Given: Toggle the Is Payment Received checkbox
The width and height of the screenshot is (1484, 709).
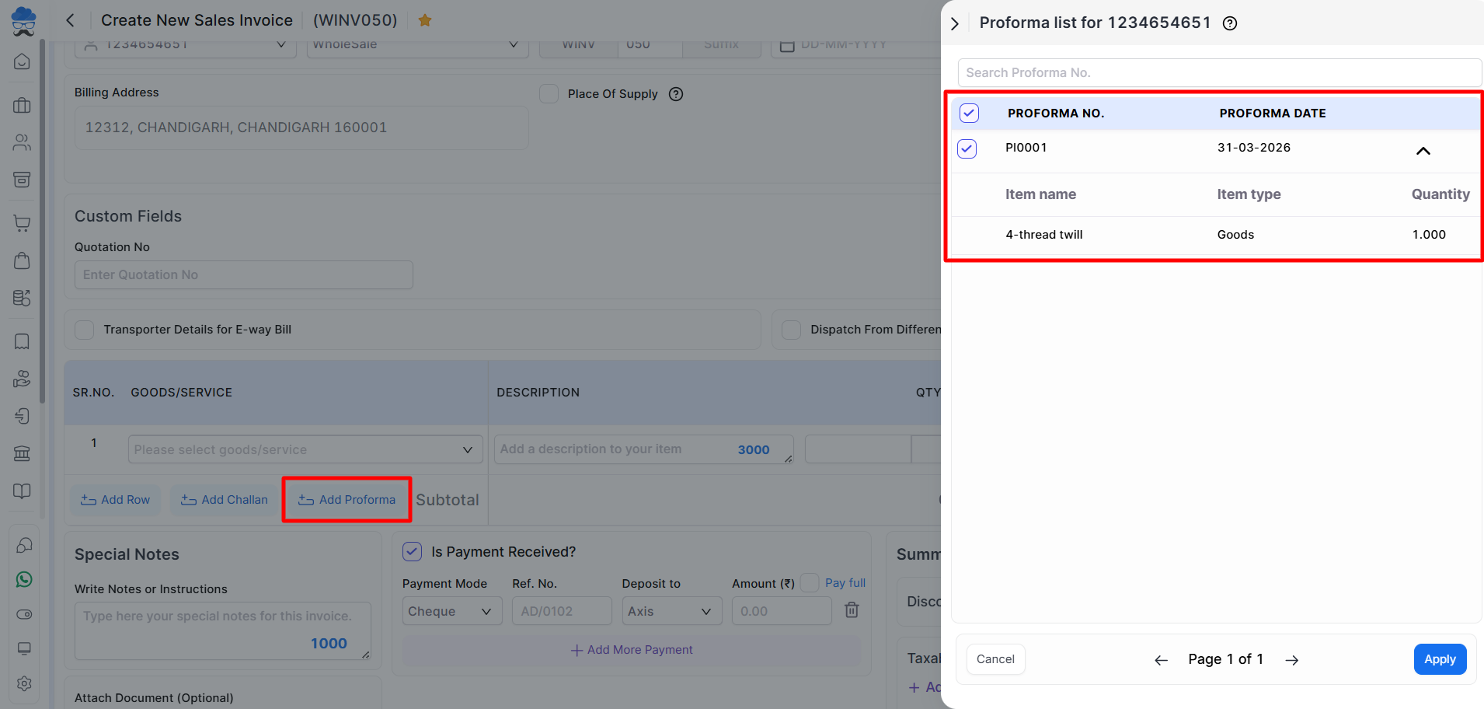Looking at the screenshot, I should pos(412,552).
